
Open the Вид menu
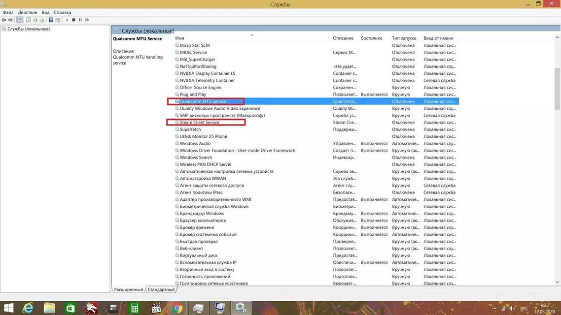click(x=45, y=12)
